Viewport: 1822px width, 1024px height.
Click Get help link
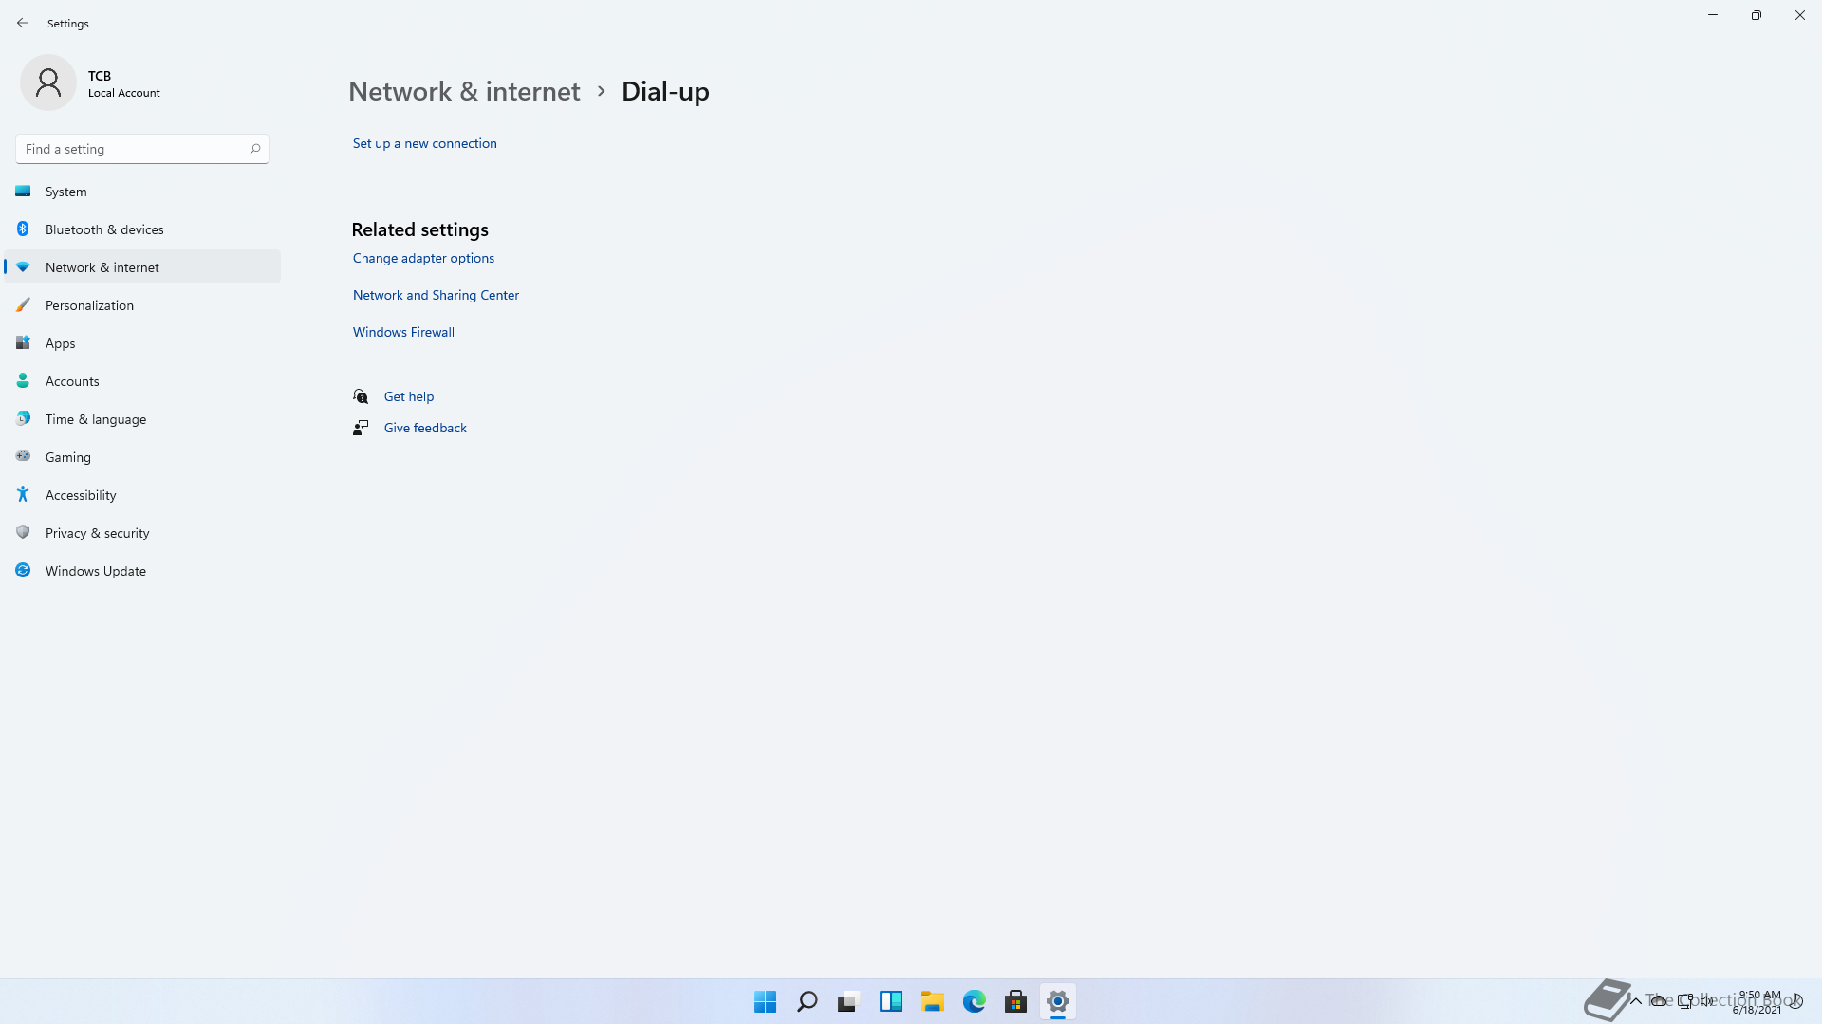coord(409,396)
